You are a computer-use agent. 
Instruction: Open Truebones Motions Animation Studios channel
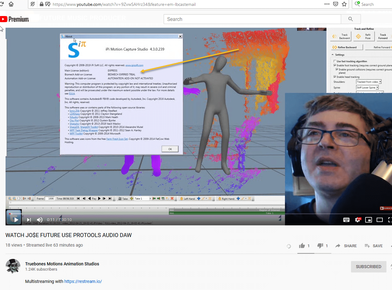[62, 264]
